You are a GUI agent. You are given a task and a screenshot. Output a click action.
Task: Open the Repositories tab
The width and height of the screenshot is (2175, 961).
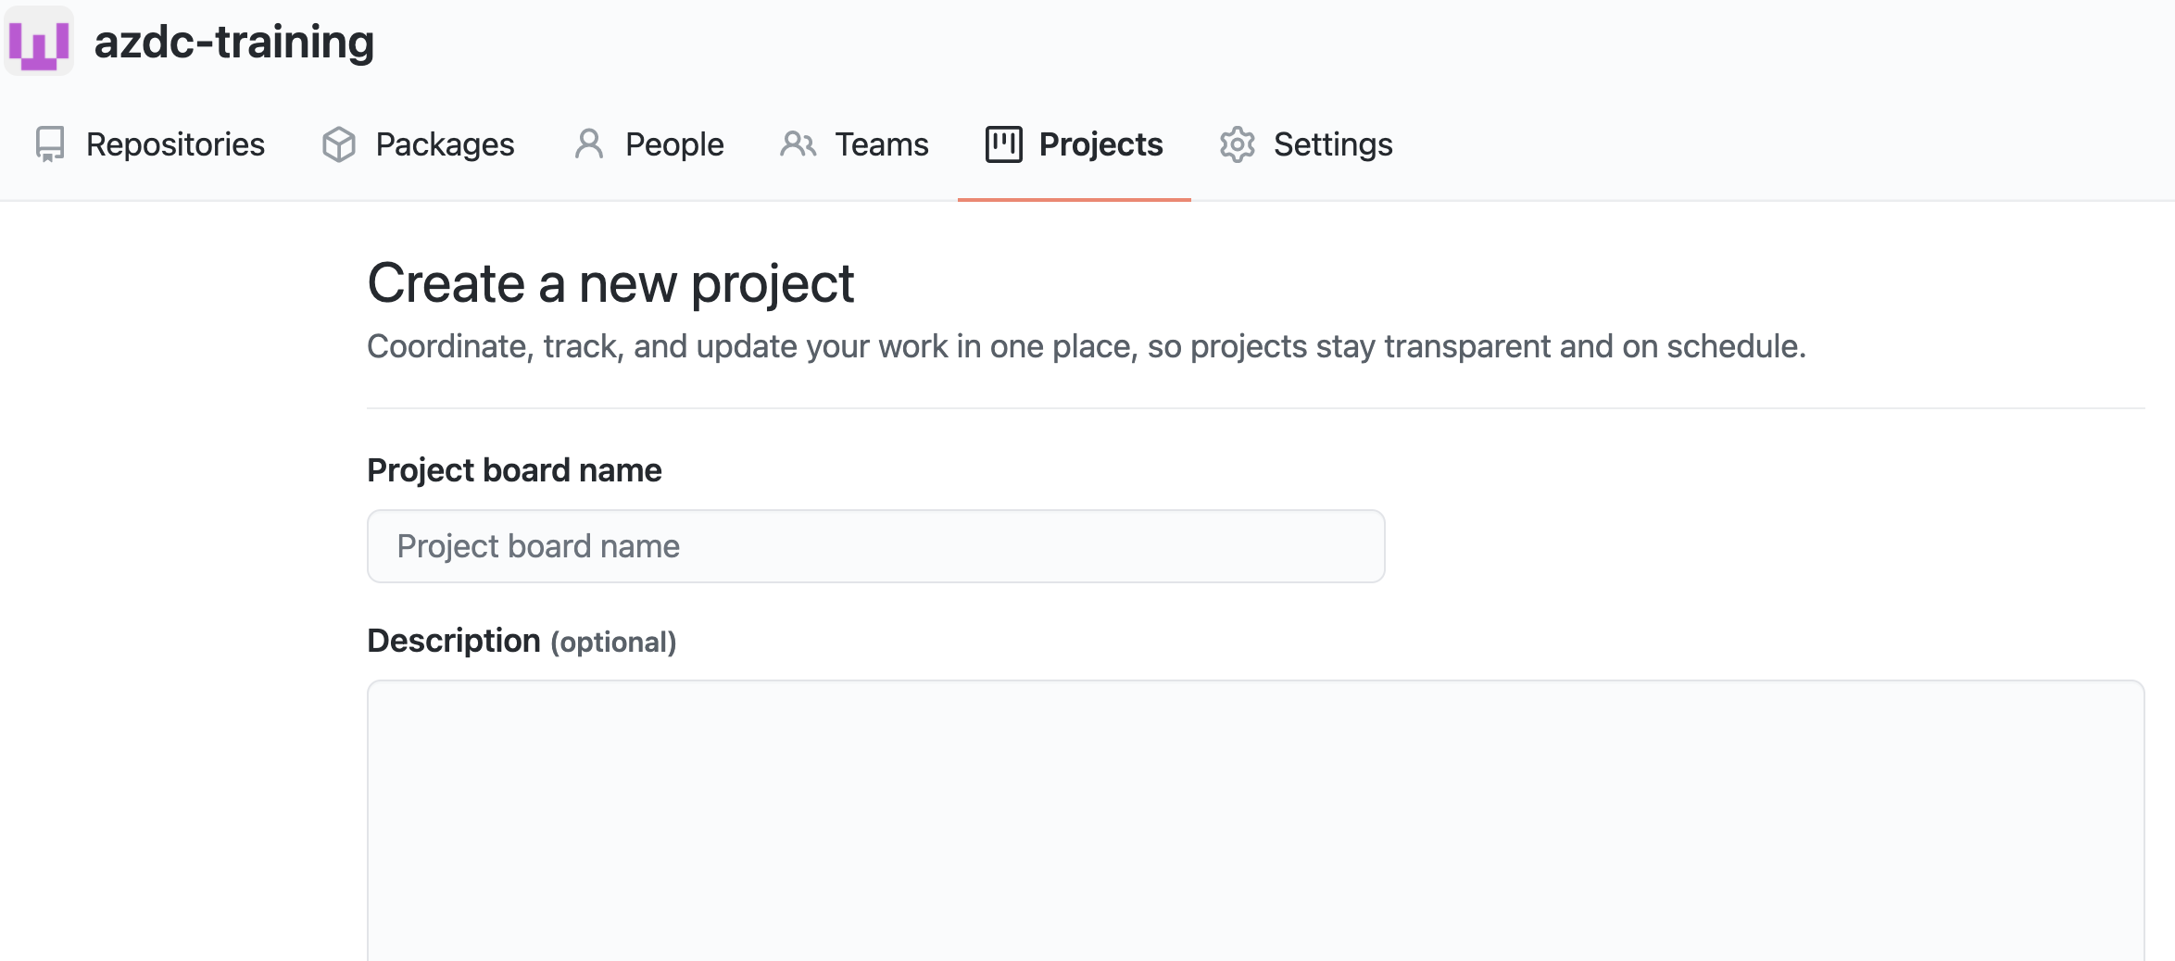pos(175,144)
